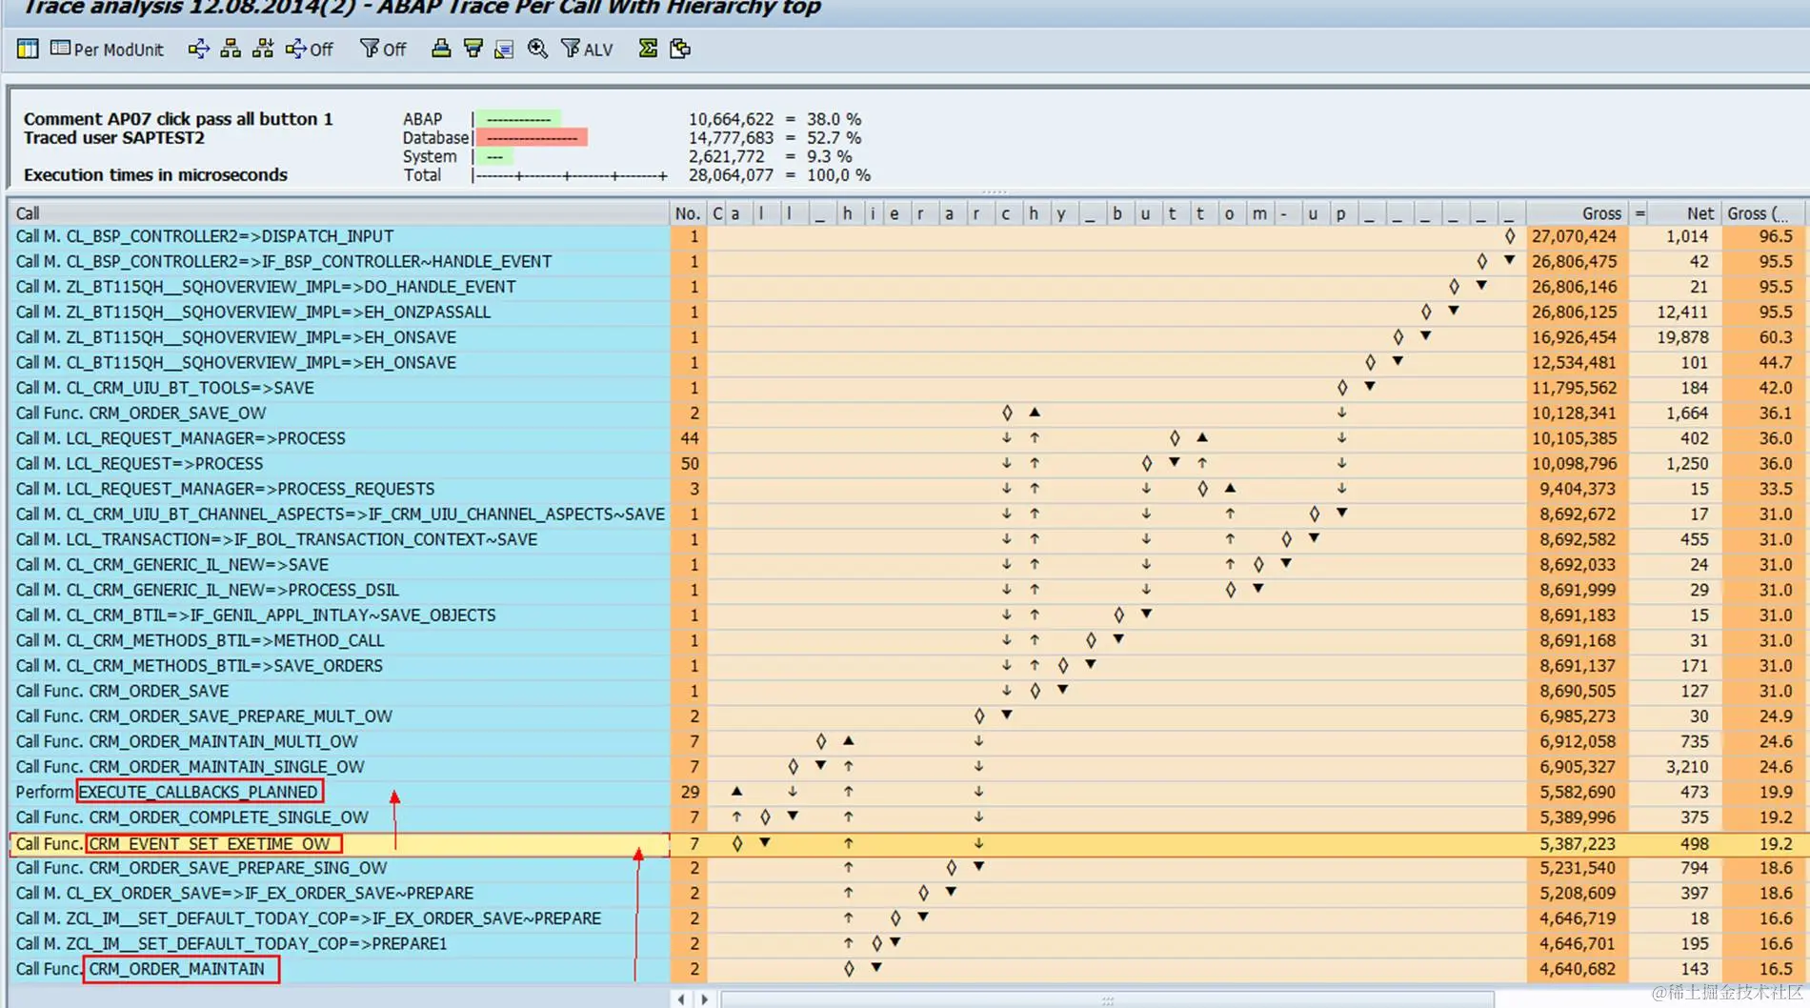Screen dimensions: 1810x1008
Task: Select the detail zoom magnifier tool
Action: coord(536,49)
